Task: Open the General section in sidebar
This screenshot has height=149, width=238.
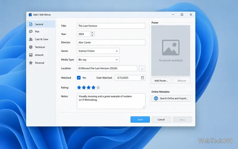Action: (41, 24)
